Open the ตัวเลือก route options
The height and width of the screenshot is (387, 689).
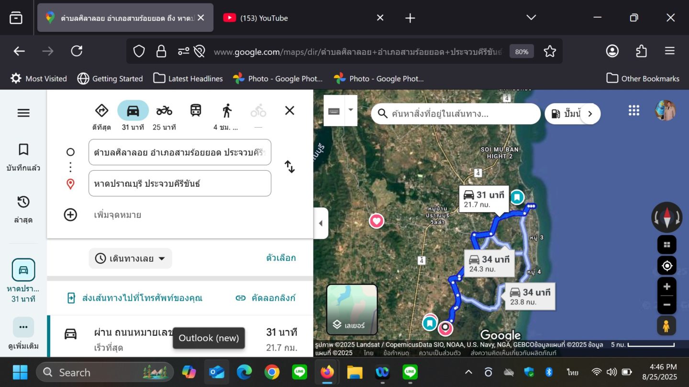pyautogui.click(x=281, y=258)
